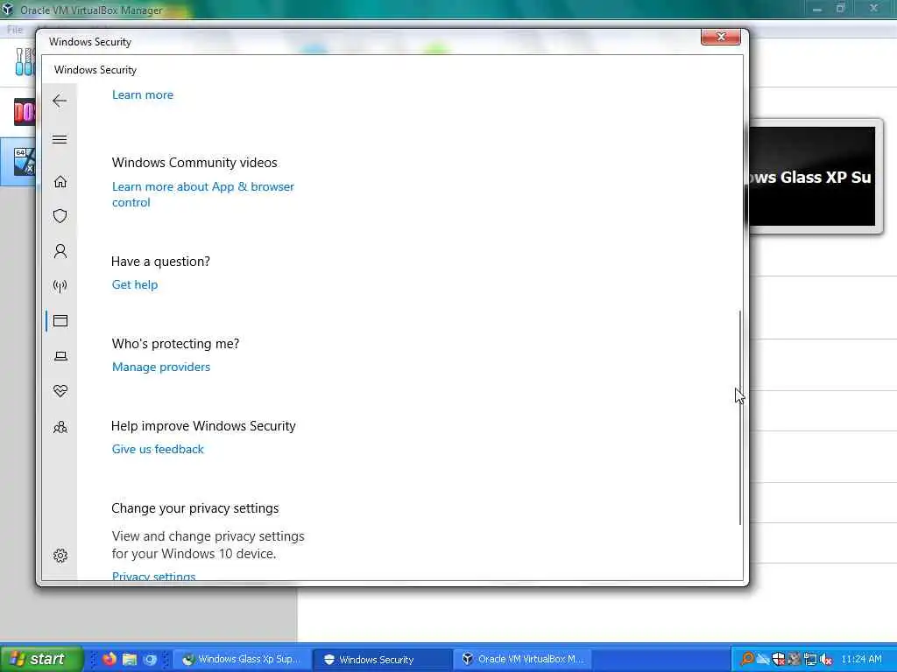The image size is (897, 672).
Task: Click the VirtualBox Tools icon
Action: (x=25, y=62)
